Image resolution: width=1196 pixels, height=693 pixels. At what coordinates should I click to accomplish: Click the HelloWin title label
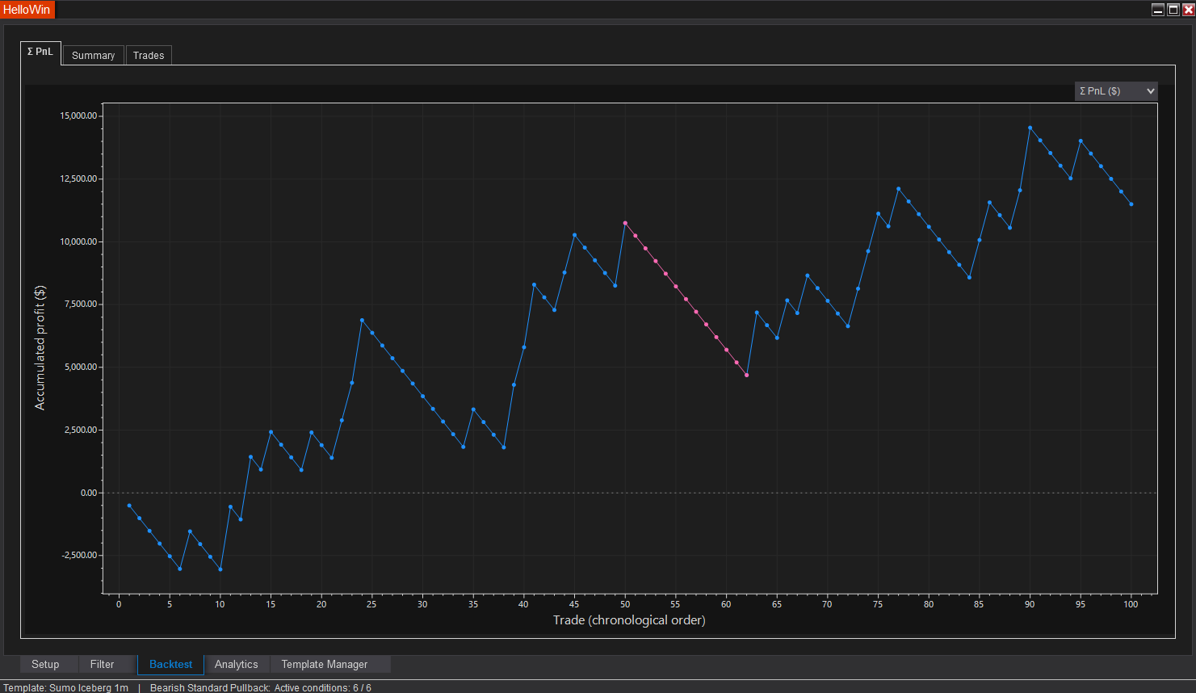point(27,10)
